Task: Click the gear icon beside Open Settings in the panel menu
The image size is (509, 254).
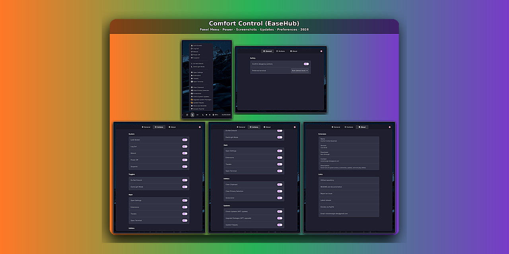Action: [x=191, y=72]
